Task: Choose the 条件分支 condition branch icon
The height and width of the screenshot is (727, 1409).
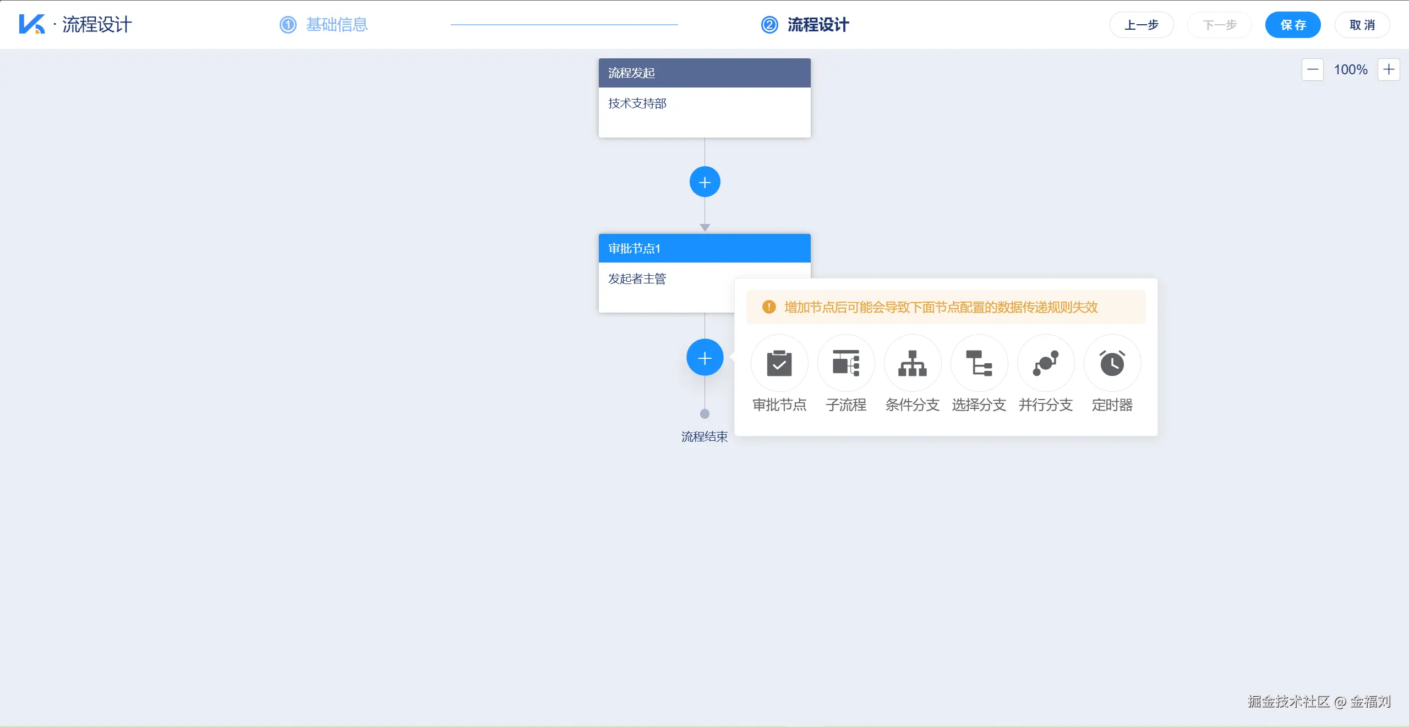Action: pos(913,363)
